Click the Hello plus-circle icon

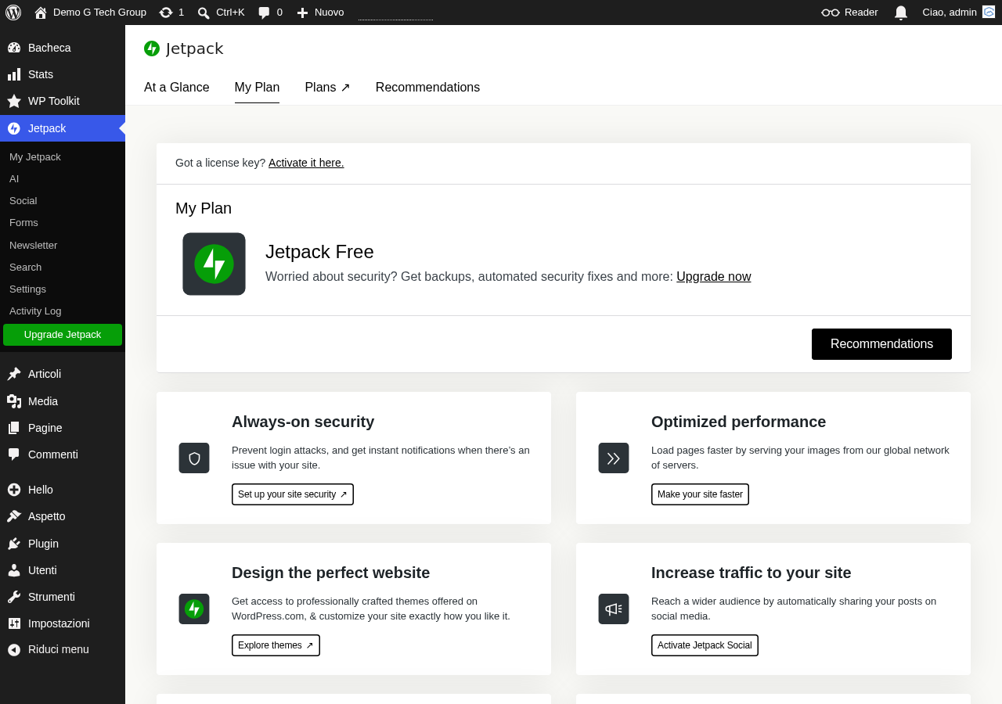click(14, 490)
